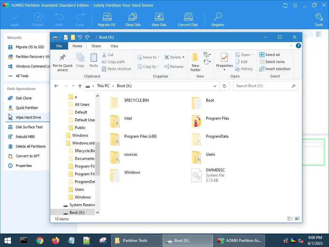Choose Quick Partition operation
Viewport: 329px width, 247px height.
(23, 108)
